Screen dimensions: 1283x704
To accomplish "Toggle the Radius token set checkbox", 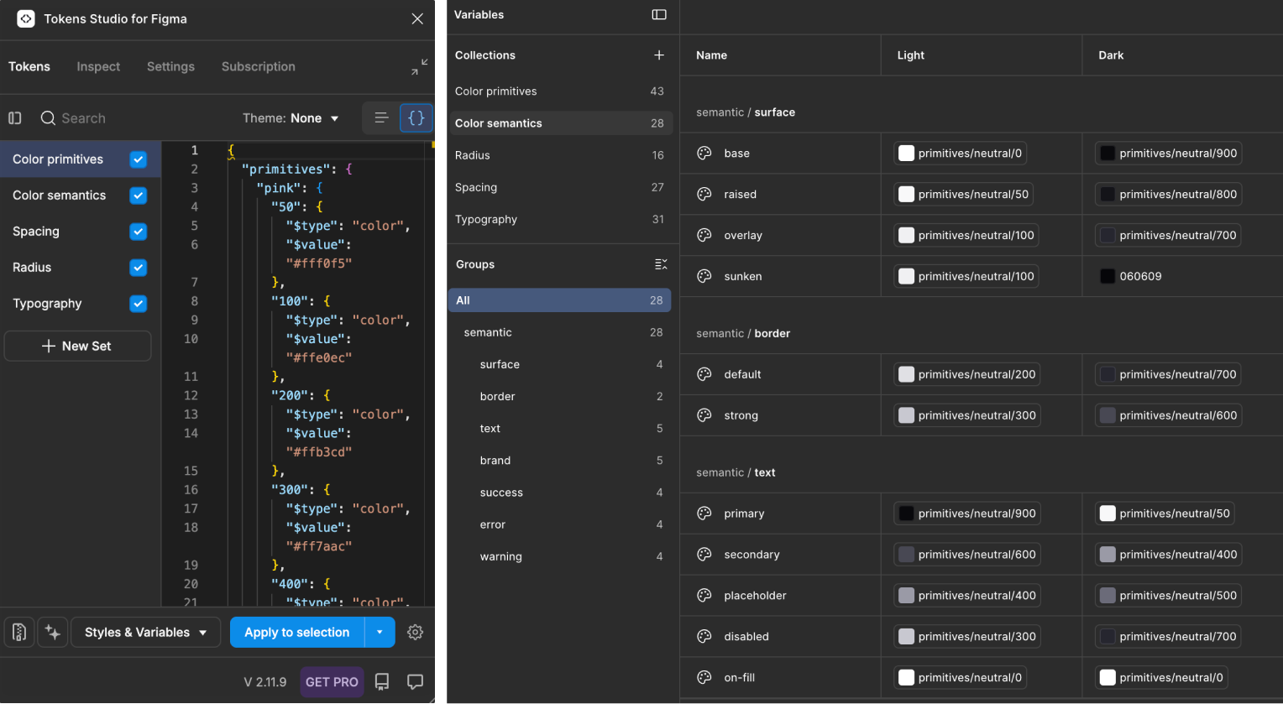I will [x=139, y=268].
